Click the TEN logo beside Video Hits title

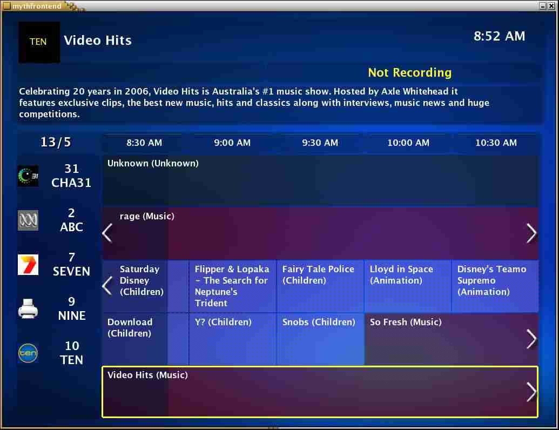(39, 42)
